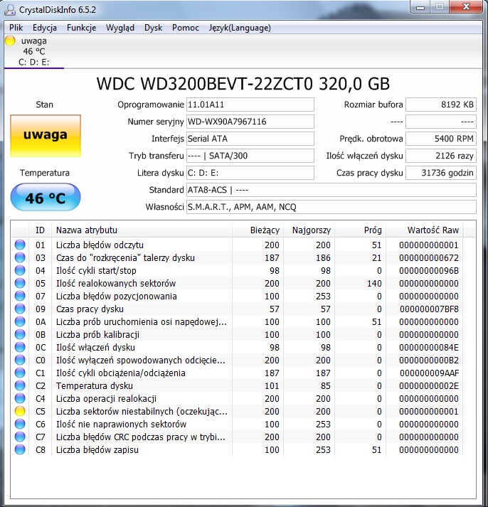The width and height of the screenshot is (488, 507).
Task: Click Prędk. obrotowa field 5400 RPM
Action: click(x=441, y=139)
